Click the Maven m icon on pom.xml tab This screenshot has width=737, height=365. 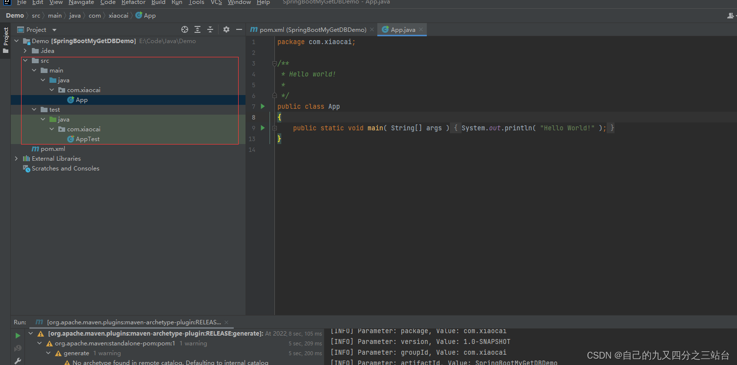[254, 29]
